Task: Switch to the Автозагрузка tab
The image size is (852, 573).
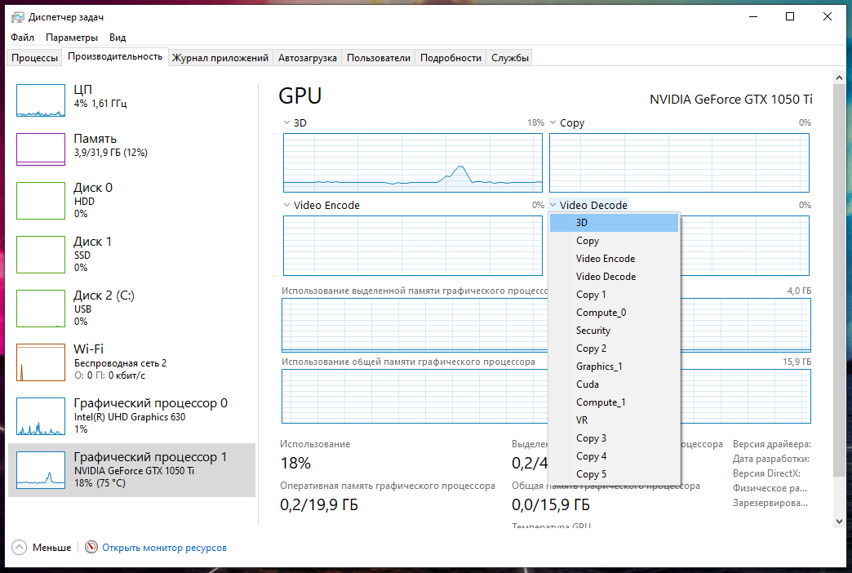Action: pyautogui.click(x=307, y=58)
